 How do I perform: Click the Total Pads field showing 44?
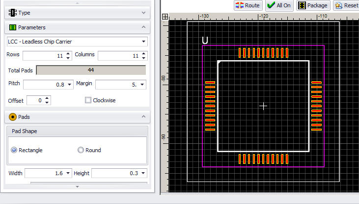(91, 70)
